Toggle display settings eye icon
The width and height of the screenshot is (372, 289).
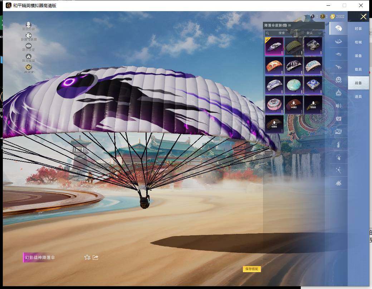pyautogui.click(x=29, y=46)
